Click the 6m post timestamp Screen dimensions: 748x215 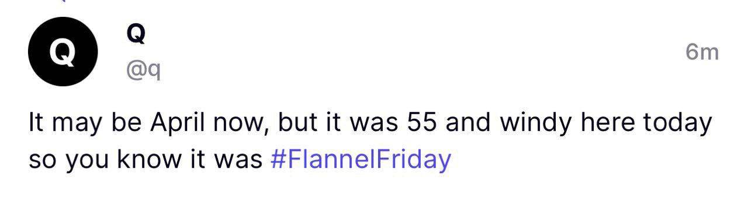[702, 52]
